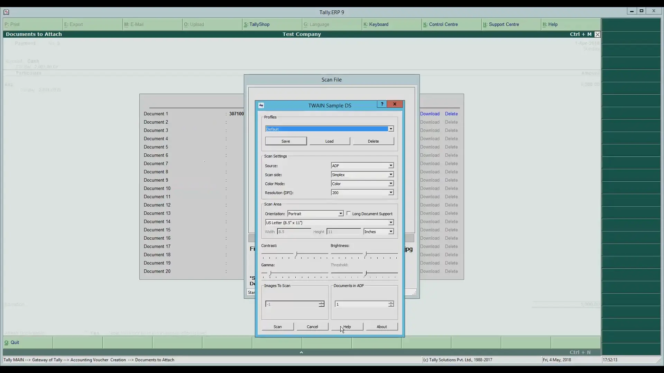
Task: Click the Contrast slider handle
Action: click(296, 254)
